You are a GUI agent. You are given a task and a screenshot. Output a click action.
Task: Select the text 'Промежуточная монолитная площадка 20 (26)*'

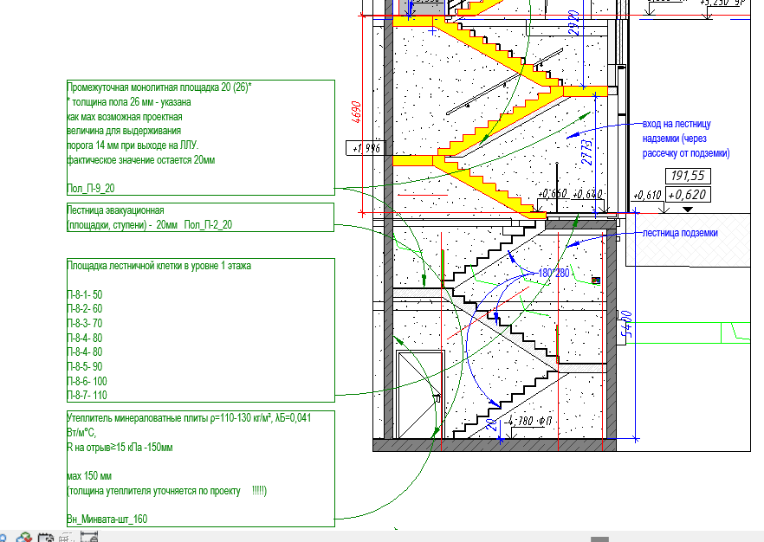159,87
